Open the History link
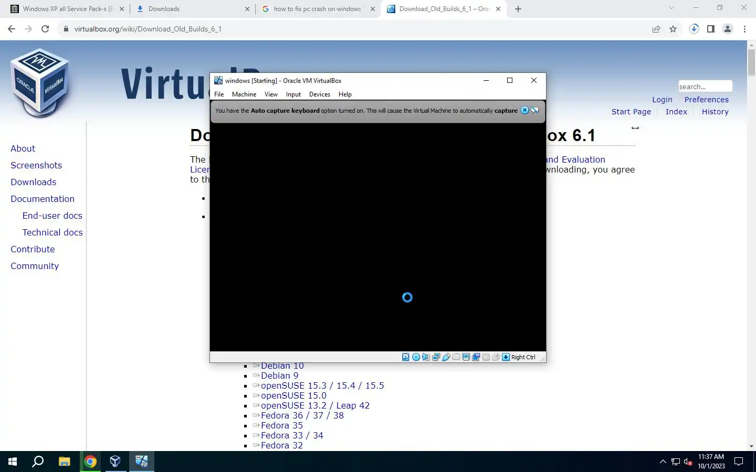This screenshot has height=472, width=756. (715, 112)
